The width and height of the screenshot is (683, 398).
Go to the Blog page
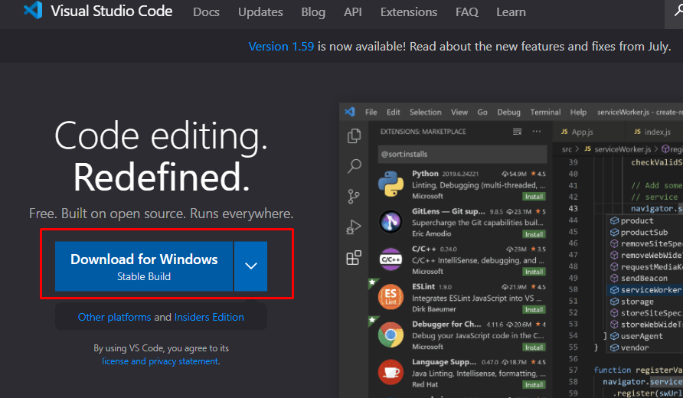click(313, 11)
